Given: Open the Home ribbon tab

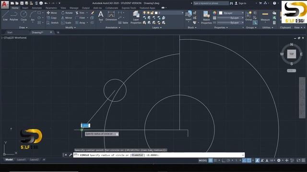Looking at the screenshot, I should point(15,8).
